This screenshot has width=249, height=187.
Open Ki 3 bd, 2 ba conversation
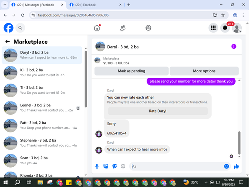[42, 73]
